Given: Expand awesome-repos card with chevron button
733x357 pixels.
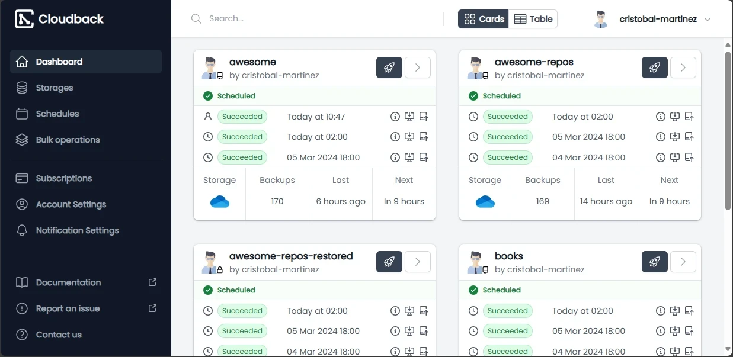Looking at the screenshot, I should click(x=683, y=67).
